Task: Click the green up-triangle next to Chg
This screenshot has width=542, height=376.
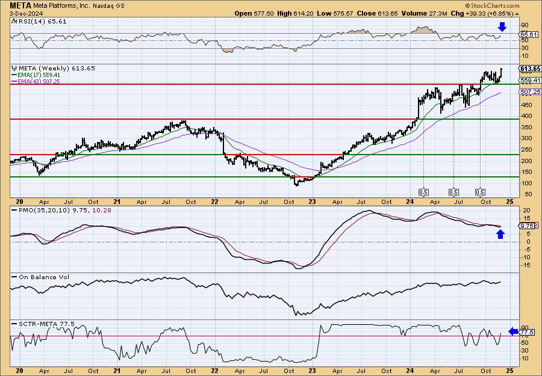Action: [x=517, y=14]
